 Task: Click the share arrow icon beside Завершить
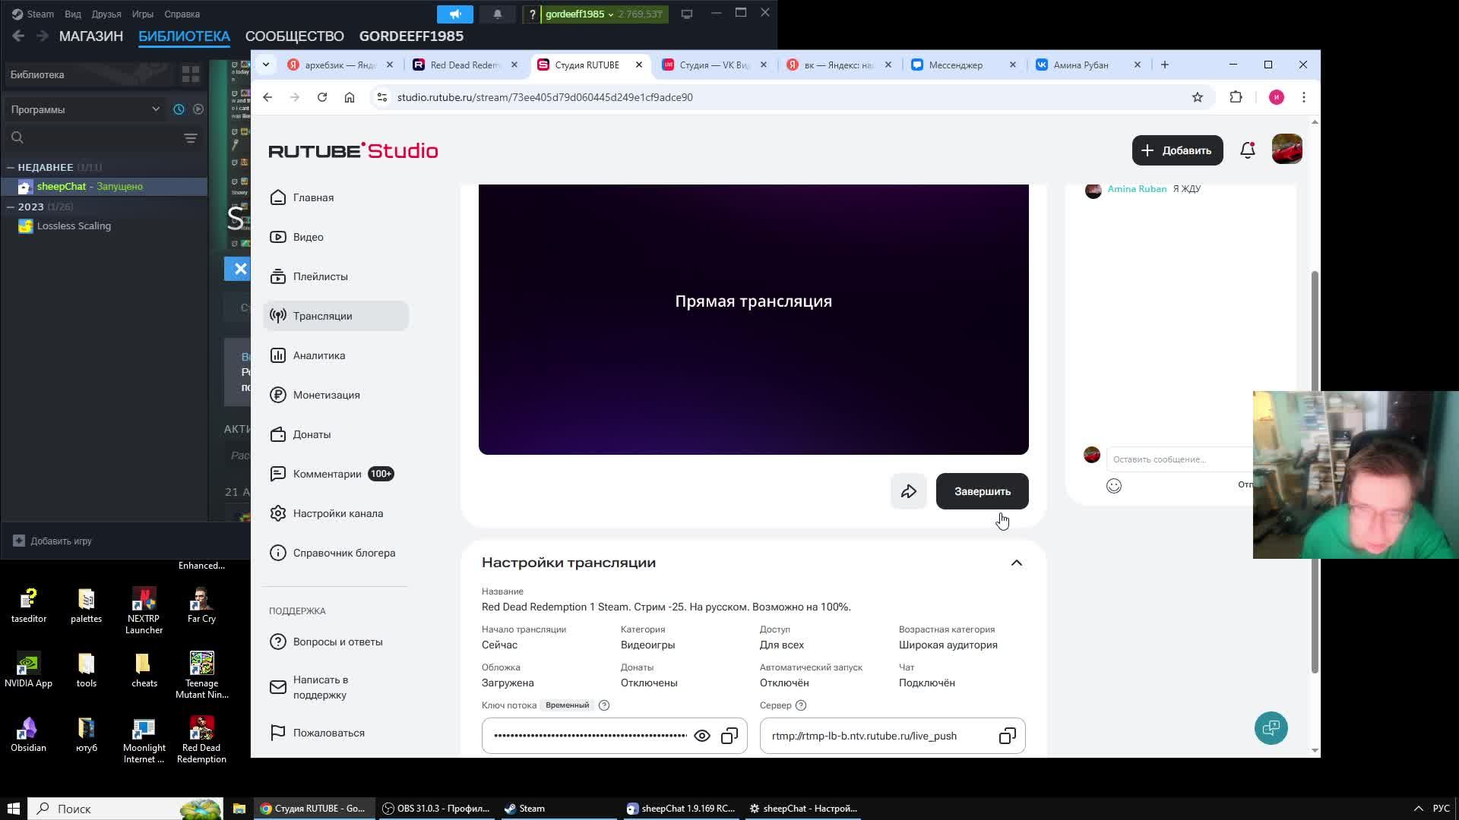click(x=908, y=491)
